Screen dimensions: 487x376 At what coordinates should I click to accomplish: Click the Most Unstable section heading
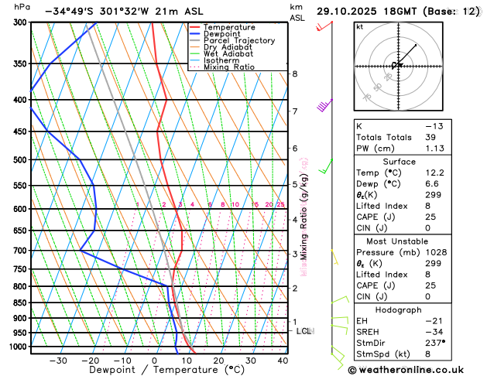coord(397,241)
